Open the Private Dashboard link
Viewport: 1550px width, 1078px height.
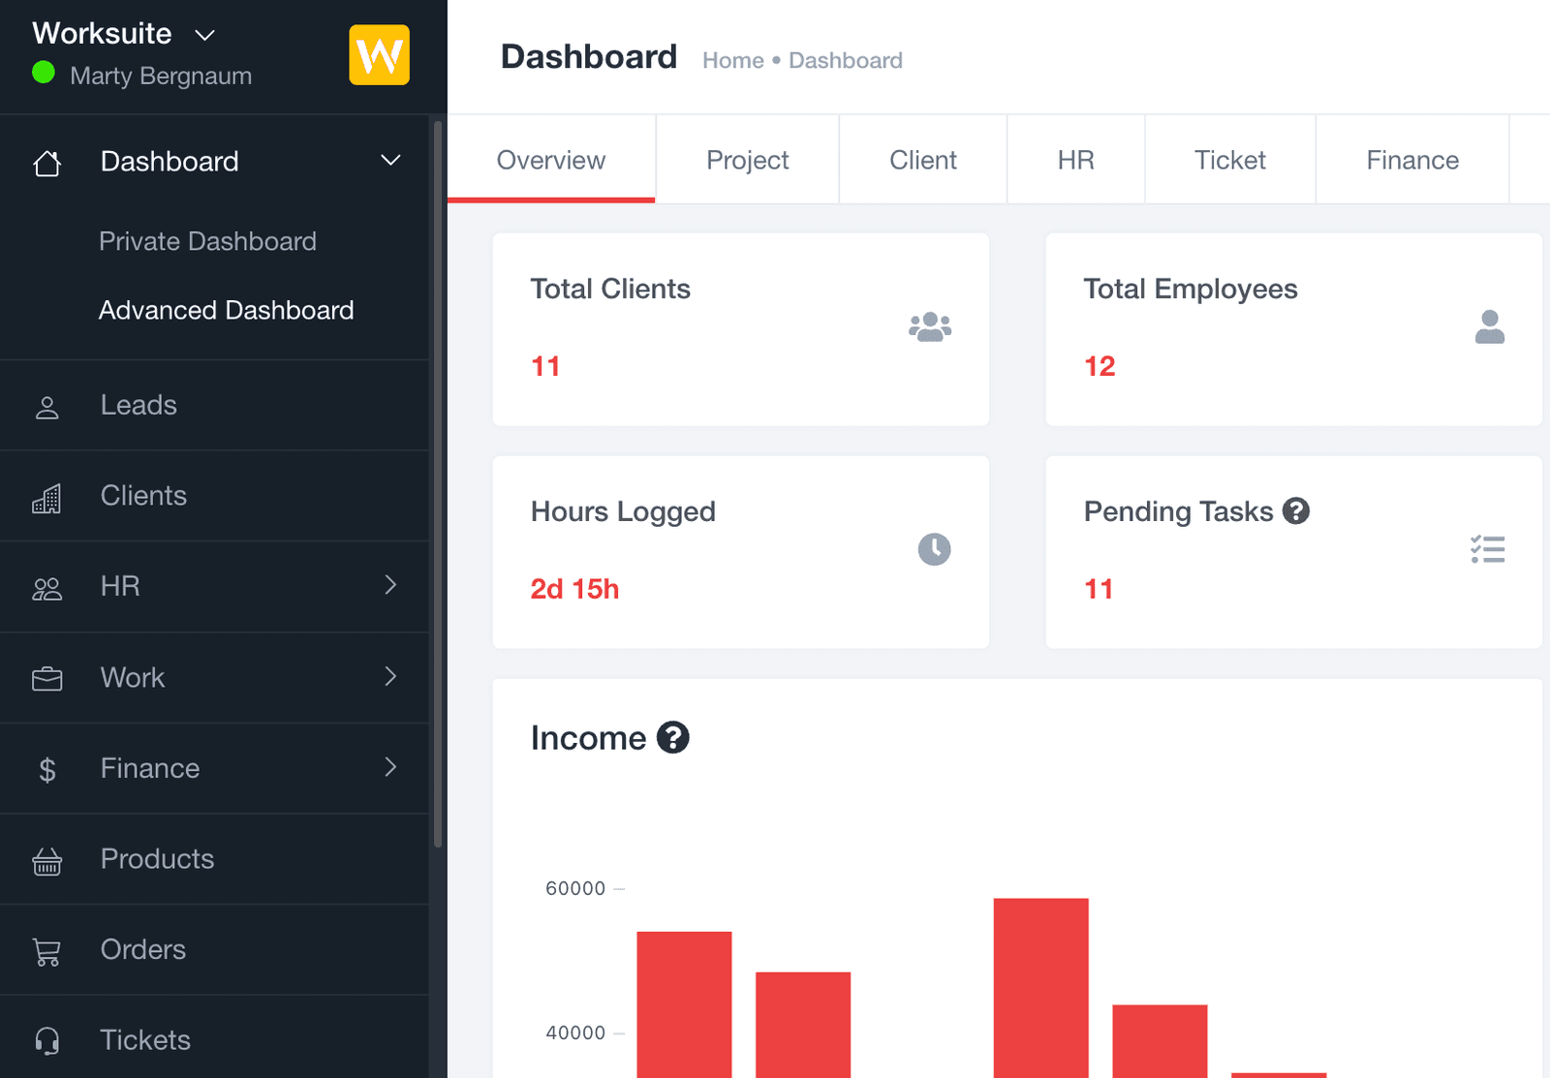tap(207, 241)
